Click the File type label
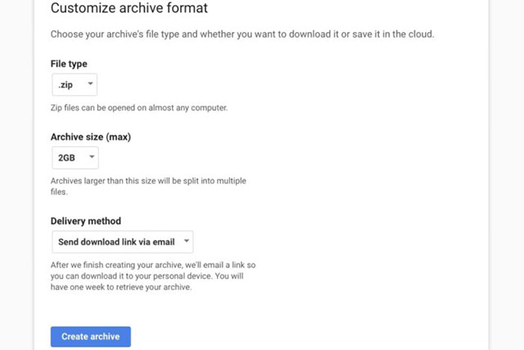Image resolution: width=524 pixels, height=350 pixels. (69, 64)
